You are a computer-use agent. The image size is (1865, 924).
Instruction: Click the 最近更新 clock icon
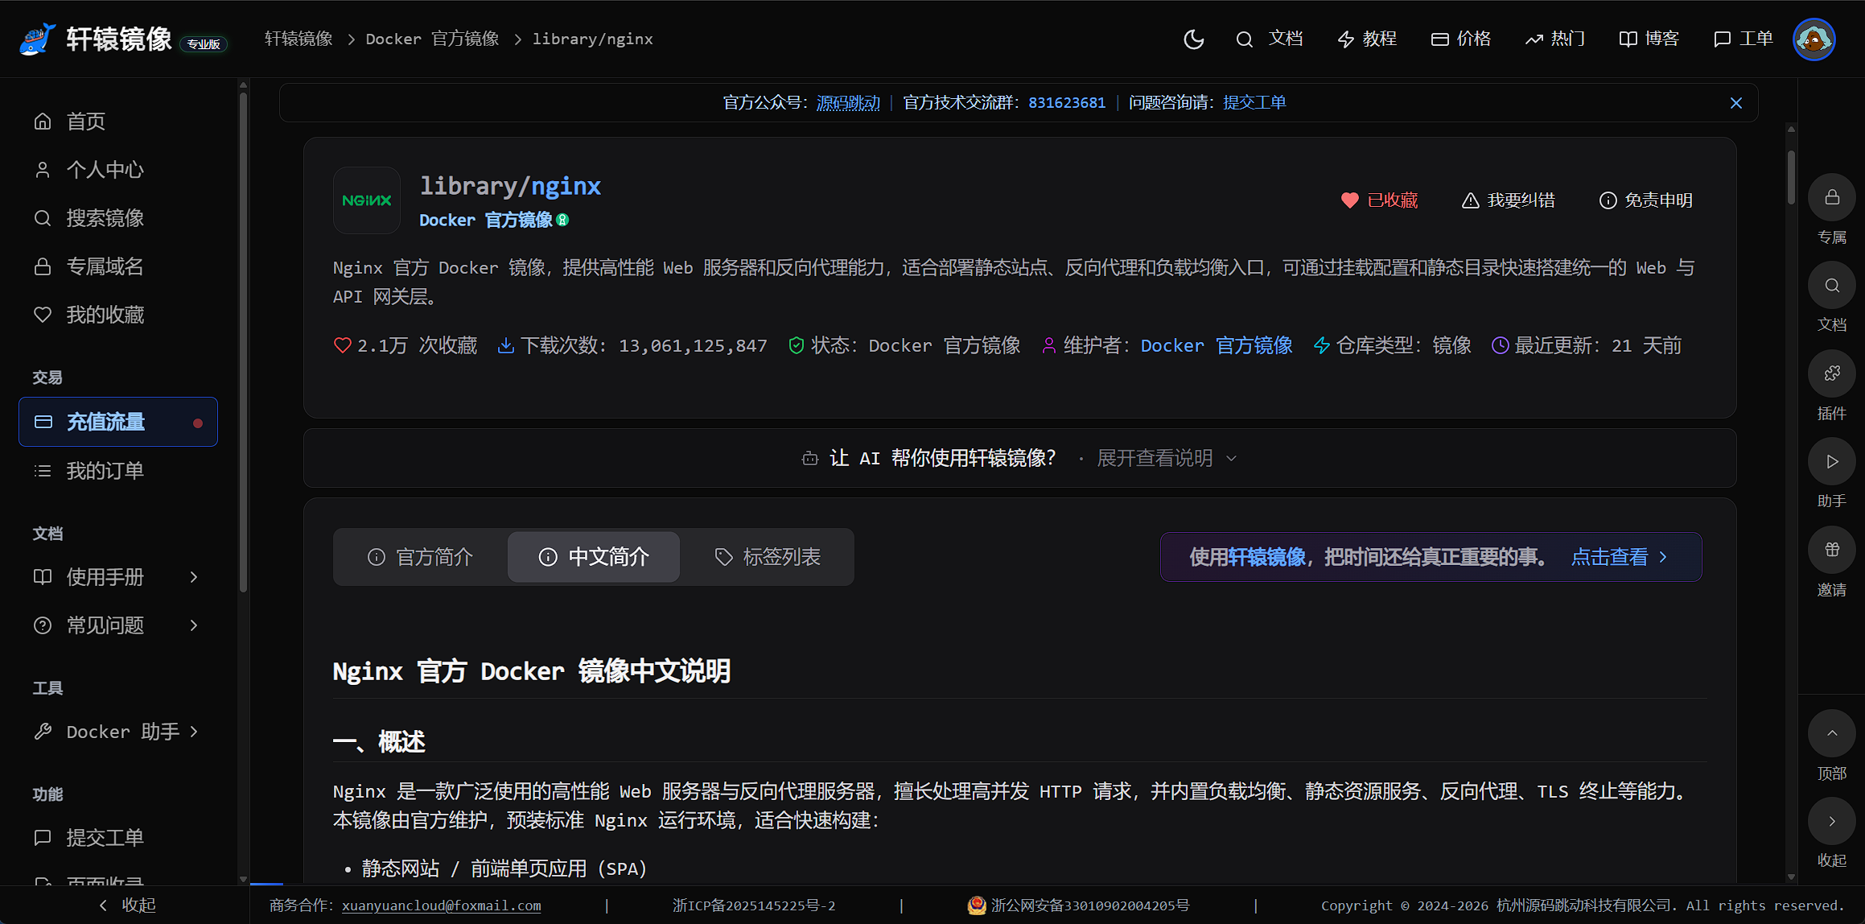click(x=1501, y=345)
